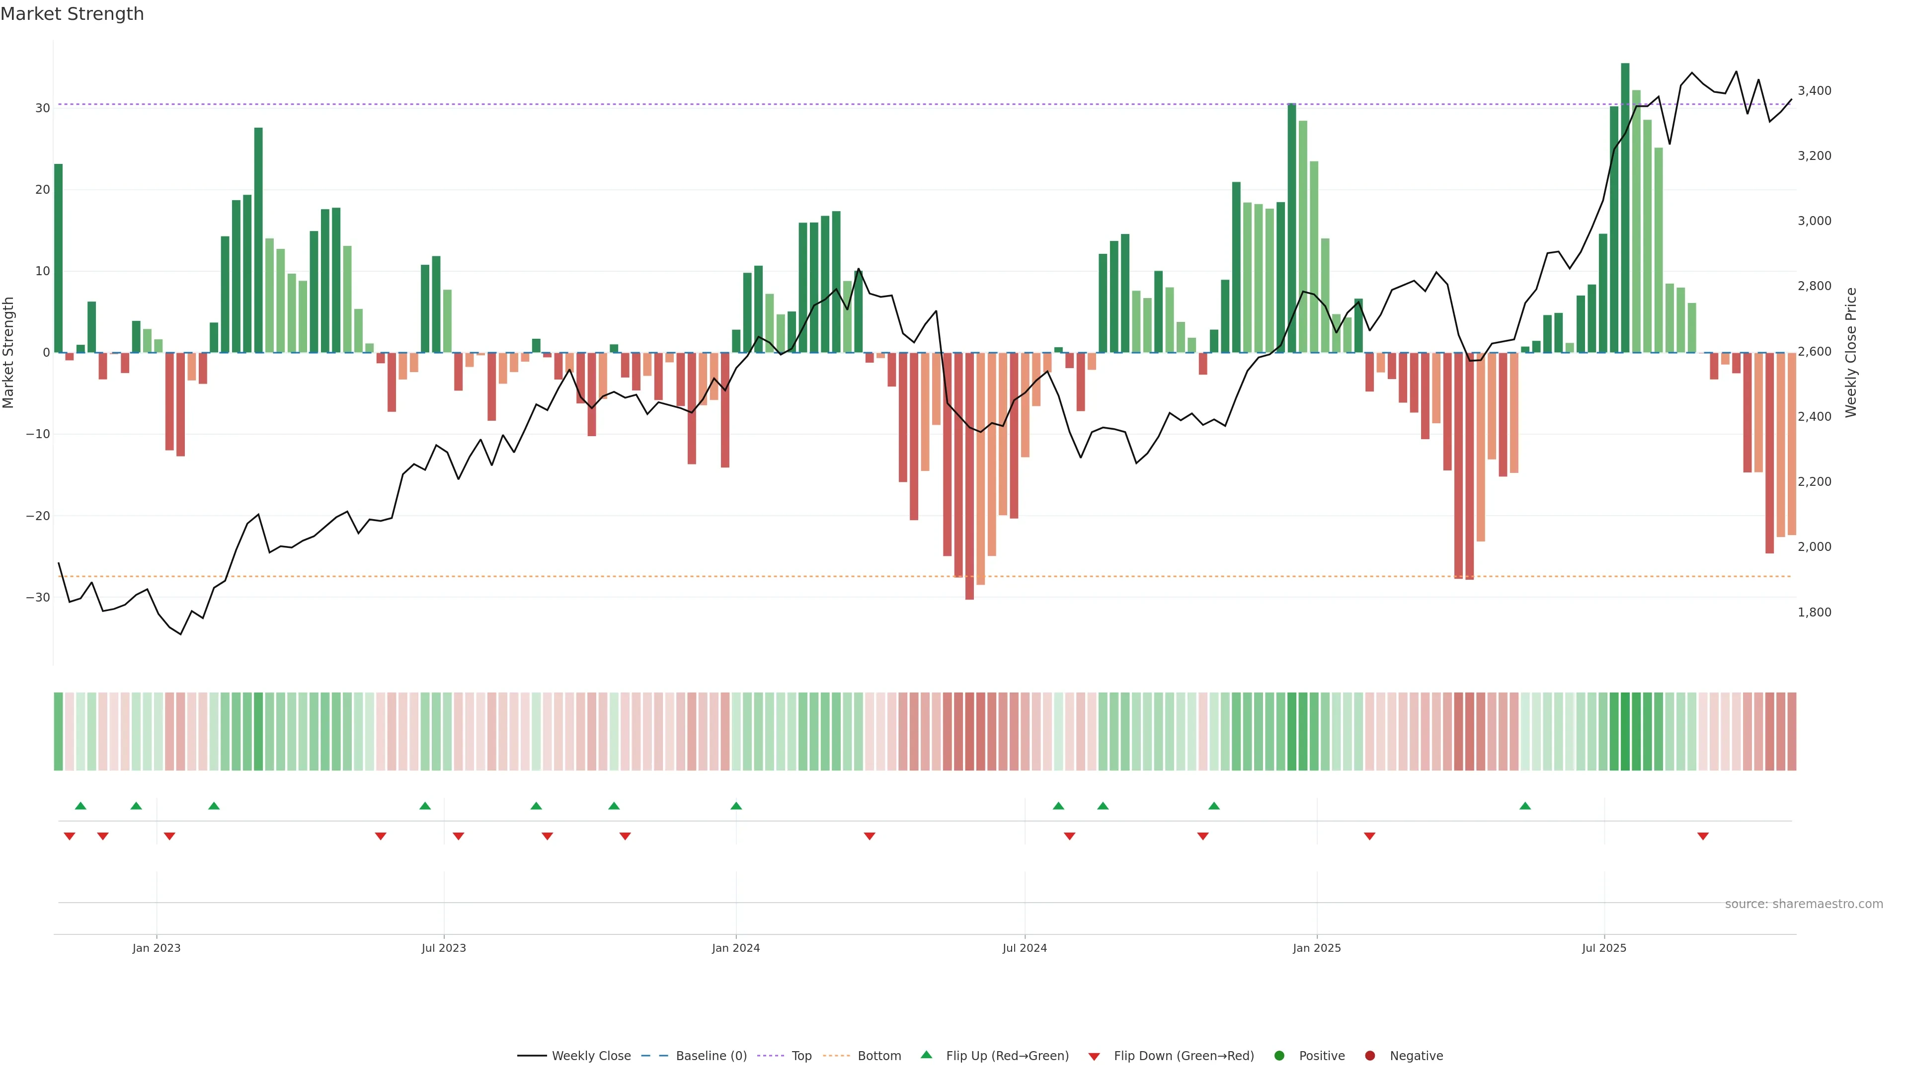
Task: Click the first red flip-down triangle marker
Action: [x=70, y=836]
